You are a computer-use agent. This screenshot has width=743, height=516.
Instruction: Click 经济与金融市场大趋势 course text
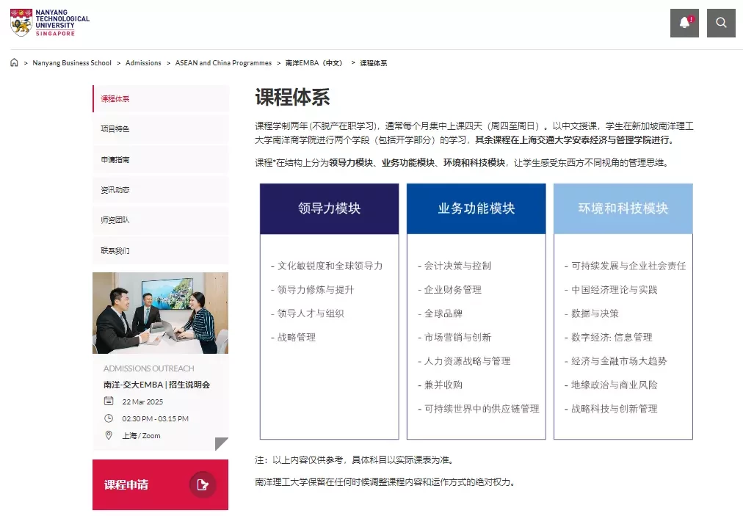pyautogui.click(x=619, y=361)
